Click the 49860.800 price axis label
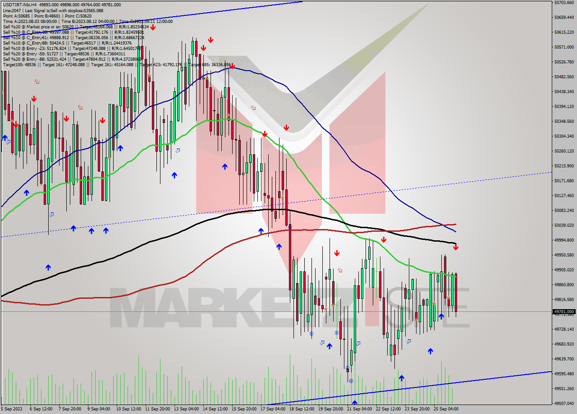The height and width of the screenshot is (414, 577). tap(564, 284)
